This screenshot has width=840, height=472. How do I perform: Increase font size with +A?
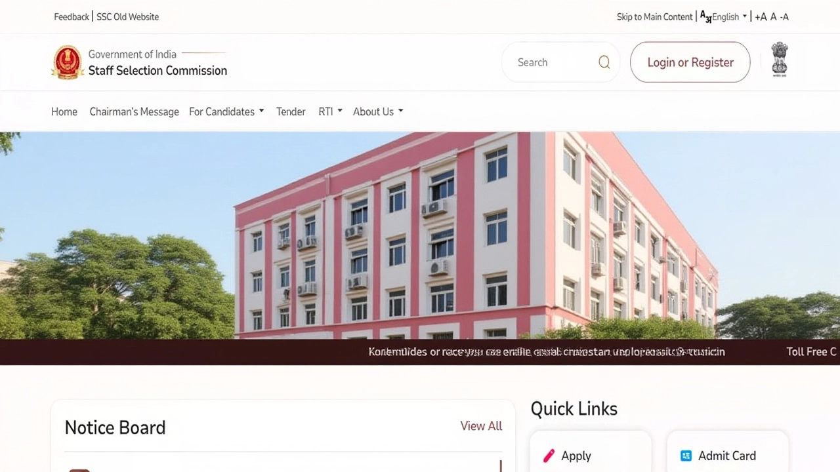pyautogui.click(x=761, y=17)
